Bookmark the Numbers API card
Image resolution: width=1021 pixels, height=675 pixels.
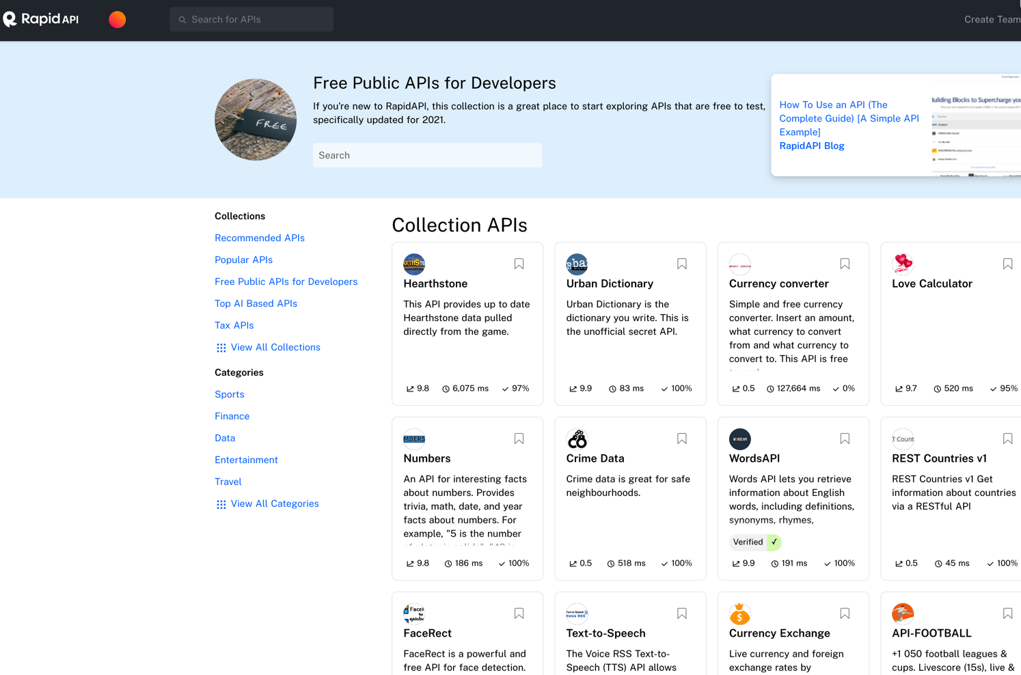point(519,439)
